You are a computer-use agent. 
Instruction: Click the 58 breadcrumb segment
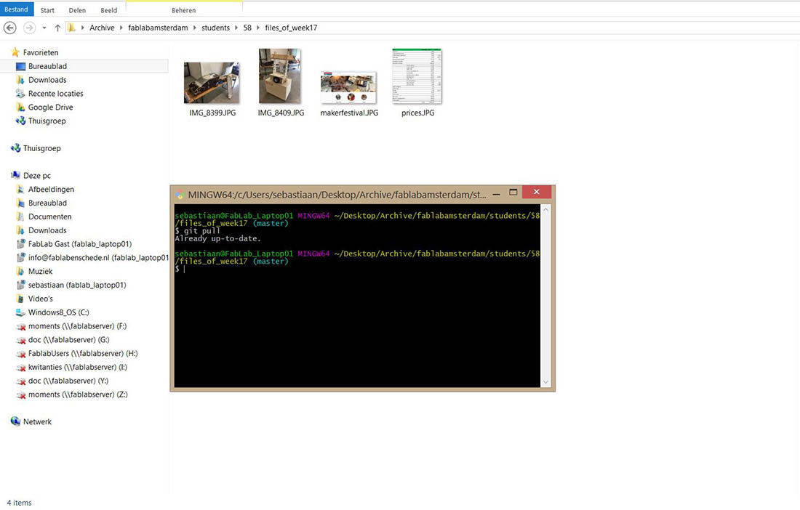[247, 28]
